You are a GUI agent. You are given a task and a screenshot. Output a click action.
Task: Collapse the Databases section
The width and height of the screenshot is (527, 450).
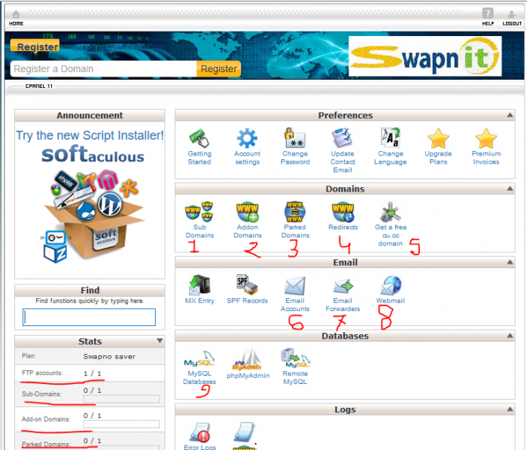pos(510,336)
